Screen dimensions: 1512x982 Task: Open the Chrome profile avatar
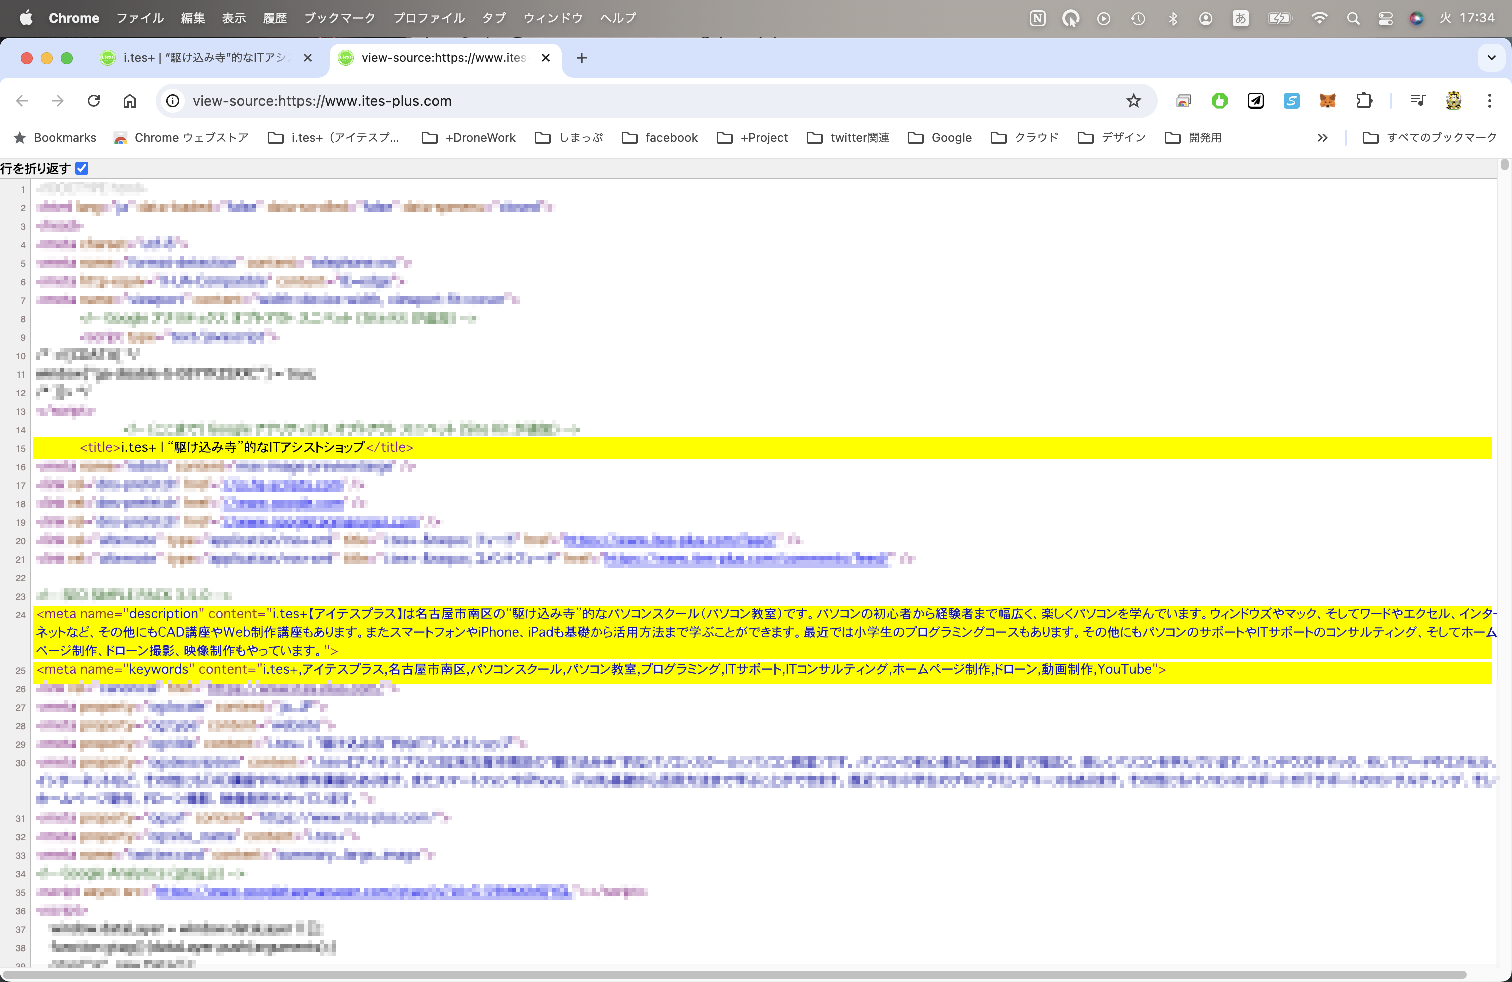point(1453,101)
